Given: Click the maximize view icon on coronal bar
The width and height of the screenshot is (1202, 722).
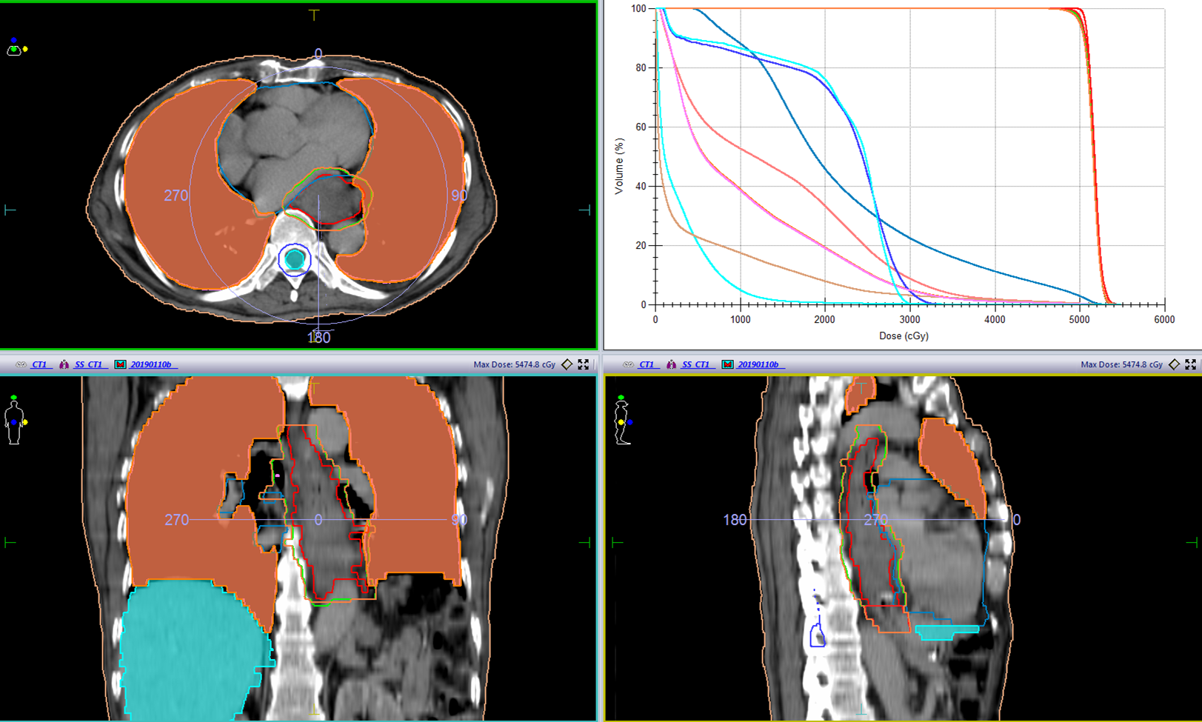Looking at the screenshot, I should pos(584,364).
